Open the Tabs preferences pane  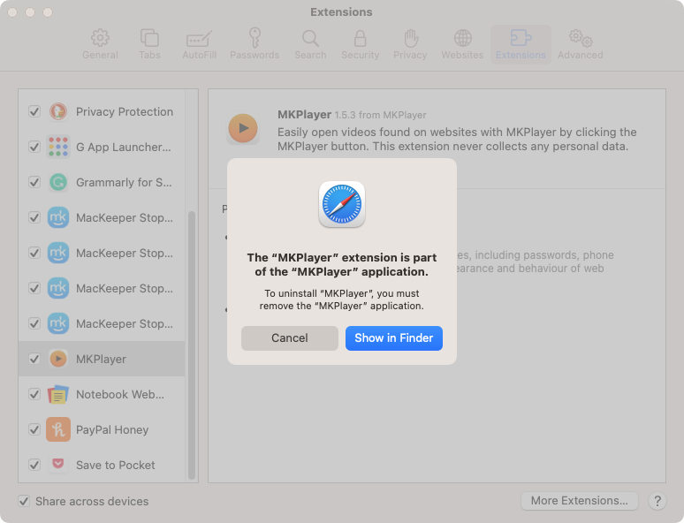tap(149, 44)
